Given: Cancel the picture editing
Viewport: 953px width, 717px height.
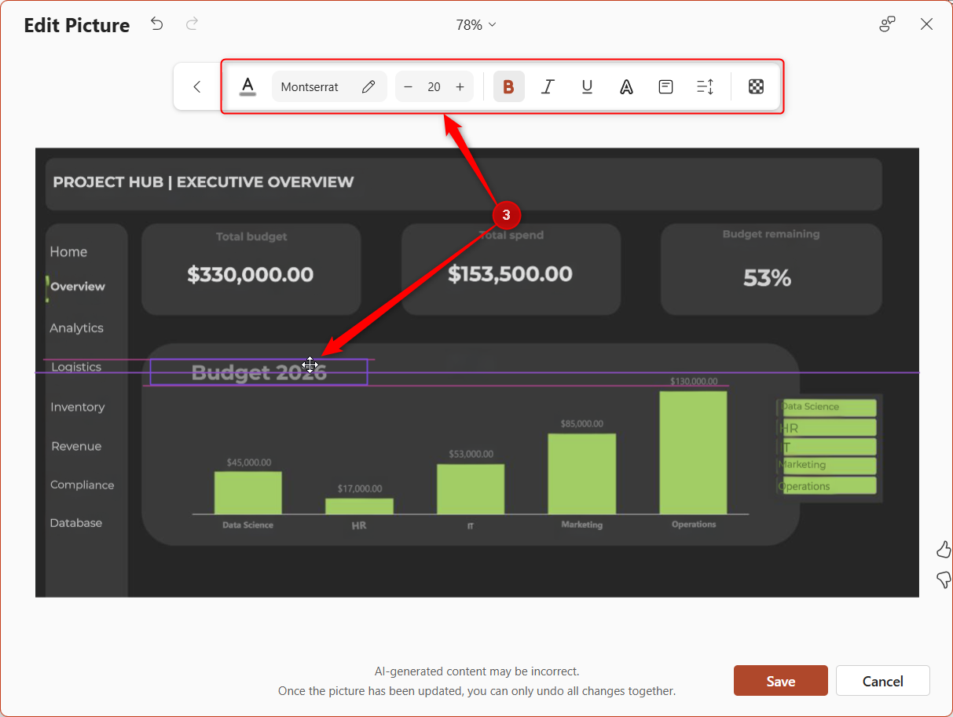Looking at the screenshot, I should pyautogui.click(x=883, y=681).
